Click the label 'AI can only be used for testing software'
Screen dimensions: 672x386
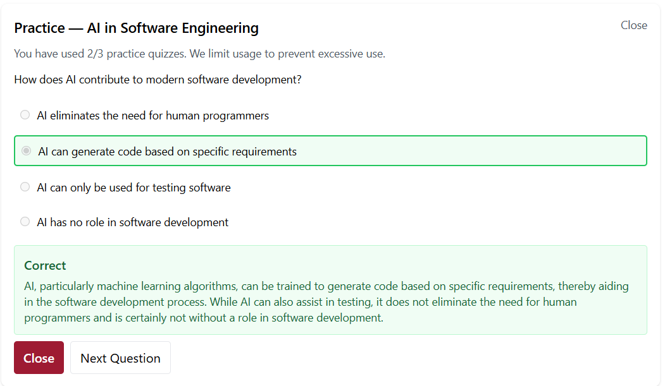click(134, 187)
